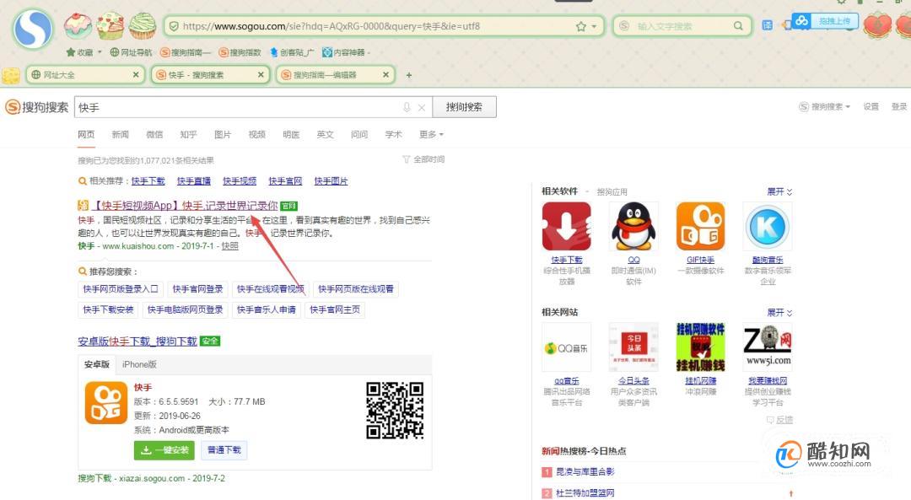This screenshot has height=500, width=911.
Task: Open the 搜狗搜索 dropdown at top right
Action: pyautogui.click(x=824, y=107)
